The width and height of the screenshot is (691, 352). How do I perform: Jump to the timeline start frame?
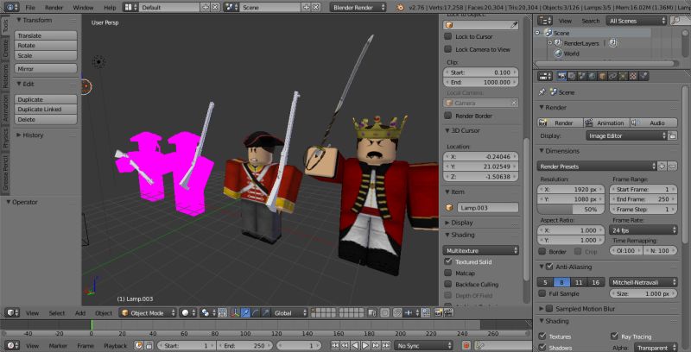(x=335, y=345)
